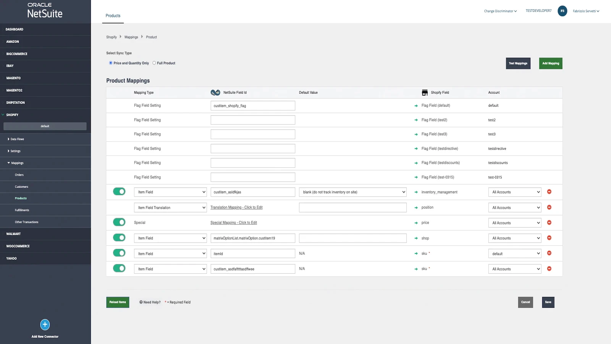Open account dropdown for position row
Viewport: 611px width, 344px height.
pyautogui.click(x=515, y=208)
